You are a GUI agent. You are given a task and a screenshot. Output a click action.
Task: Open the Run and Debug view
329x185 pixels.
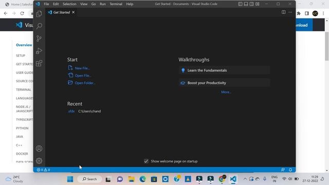pyautogui.click(x=39, y=51)
